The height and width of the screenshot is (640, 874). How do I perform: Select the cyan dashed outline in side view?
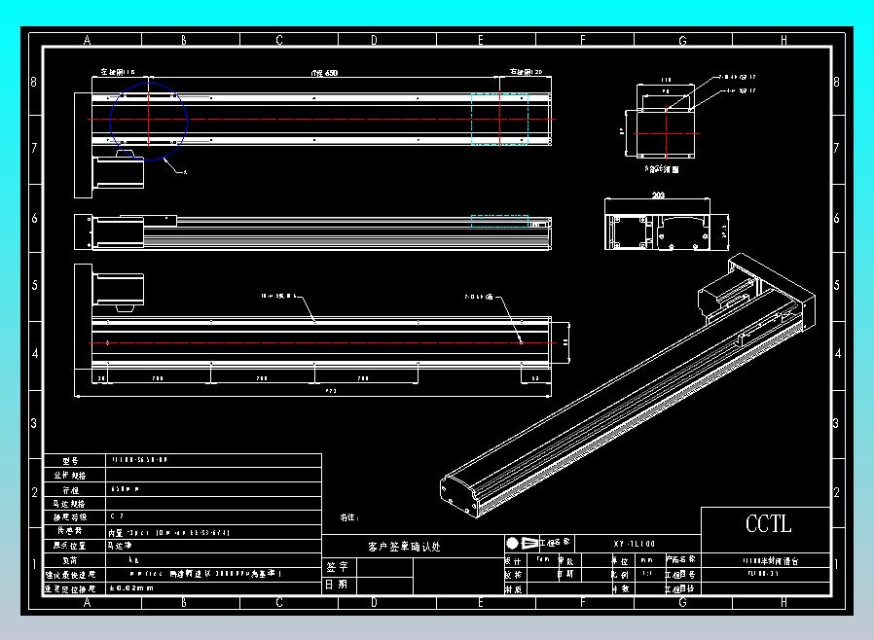(500, 221)
